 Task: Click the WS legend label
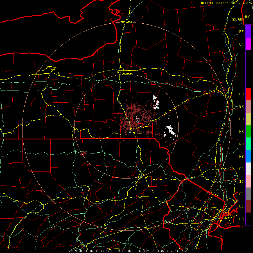click(241, 156)
